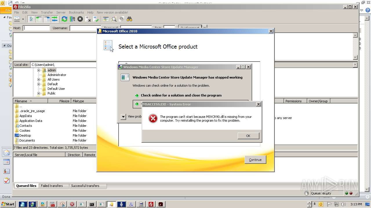The image size is (371, 208).
Task: Check online for a solution link
Action: coord(181,95)
